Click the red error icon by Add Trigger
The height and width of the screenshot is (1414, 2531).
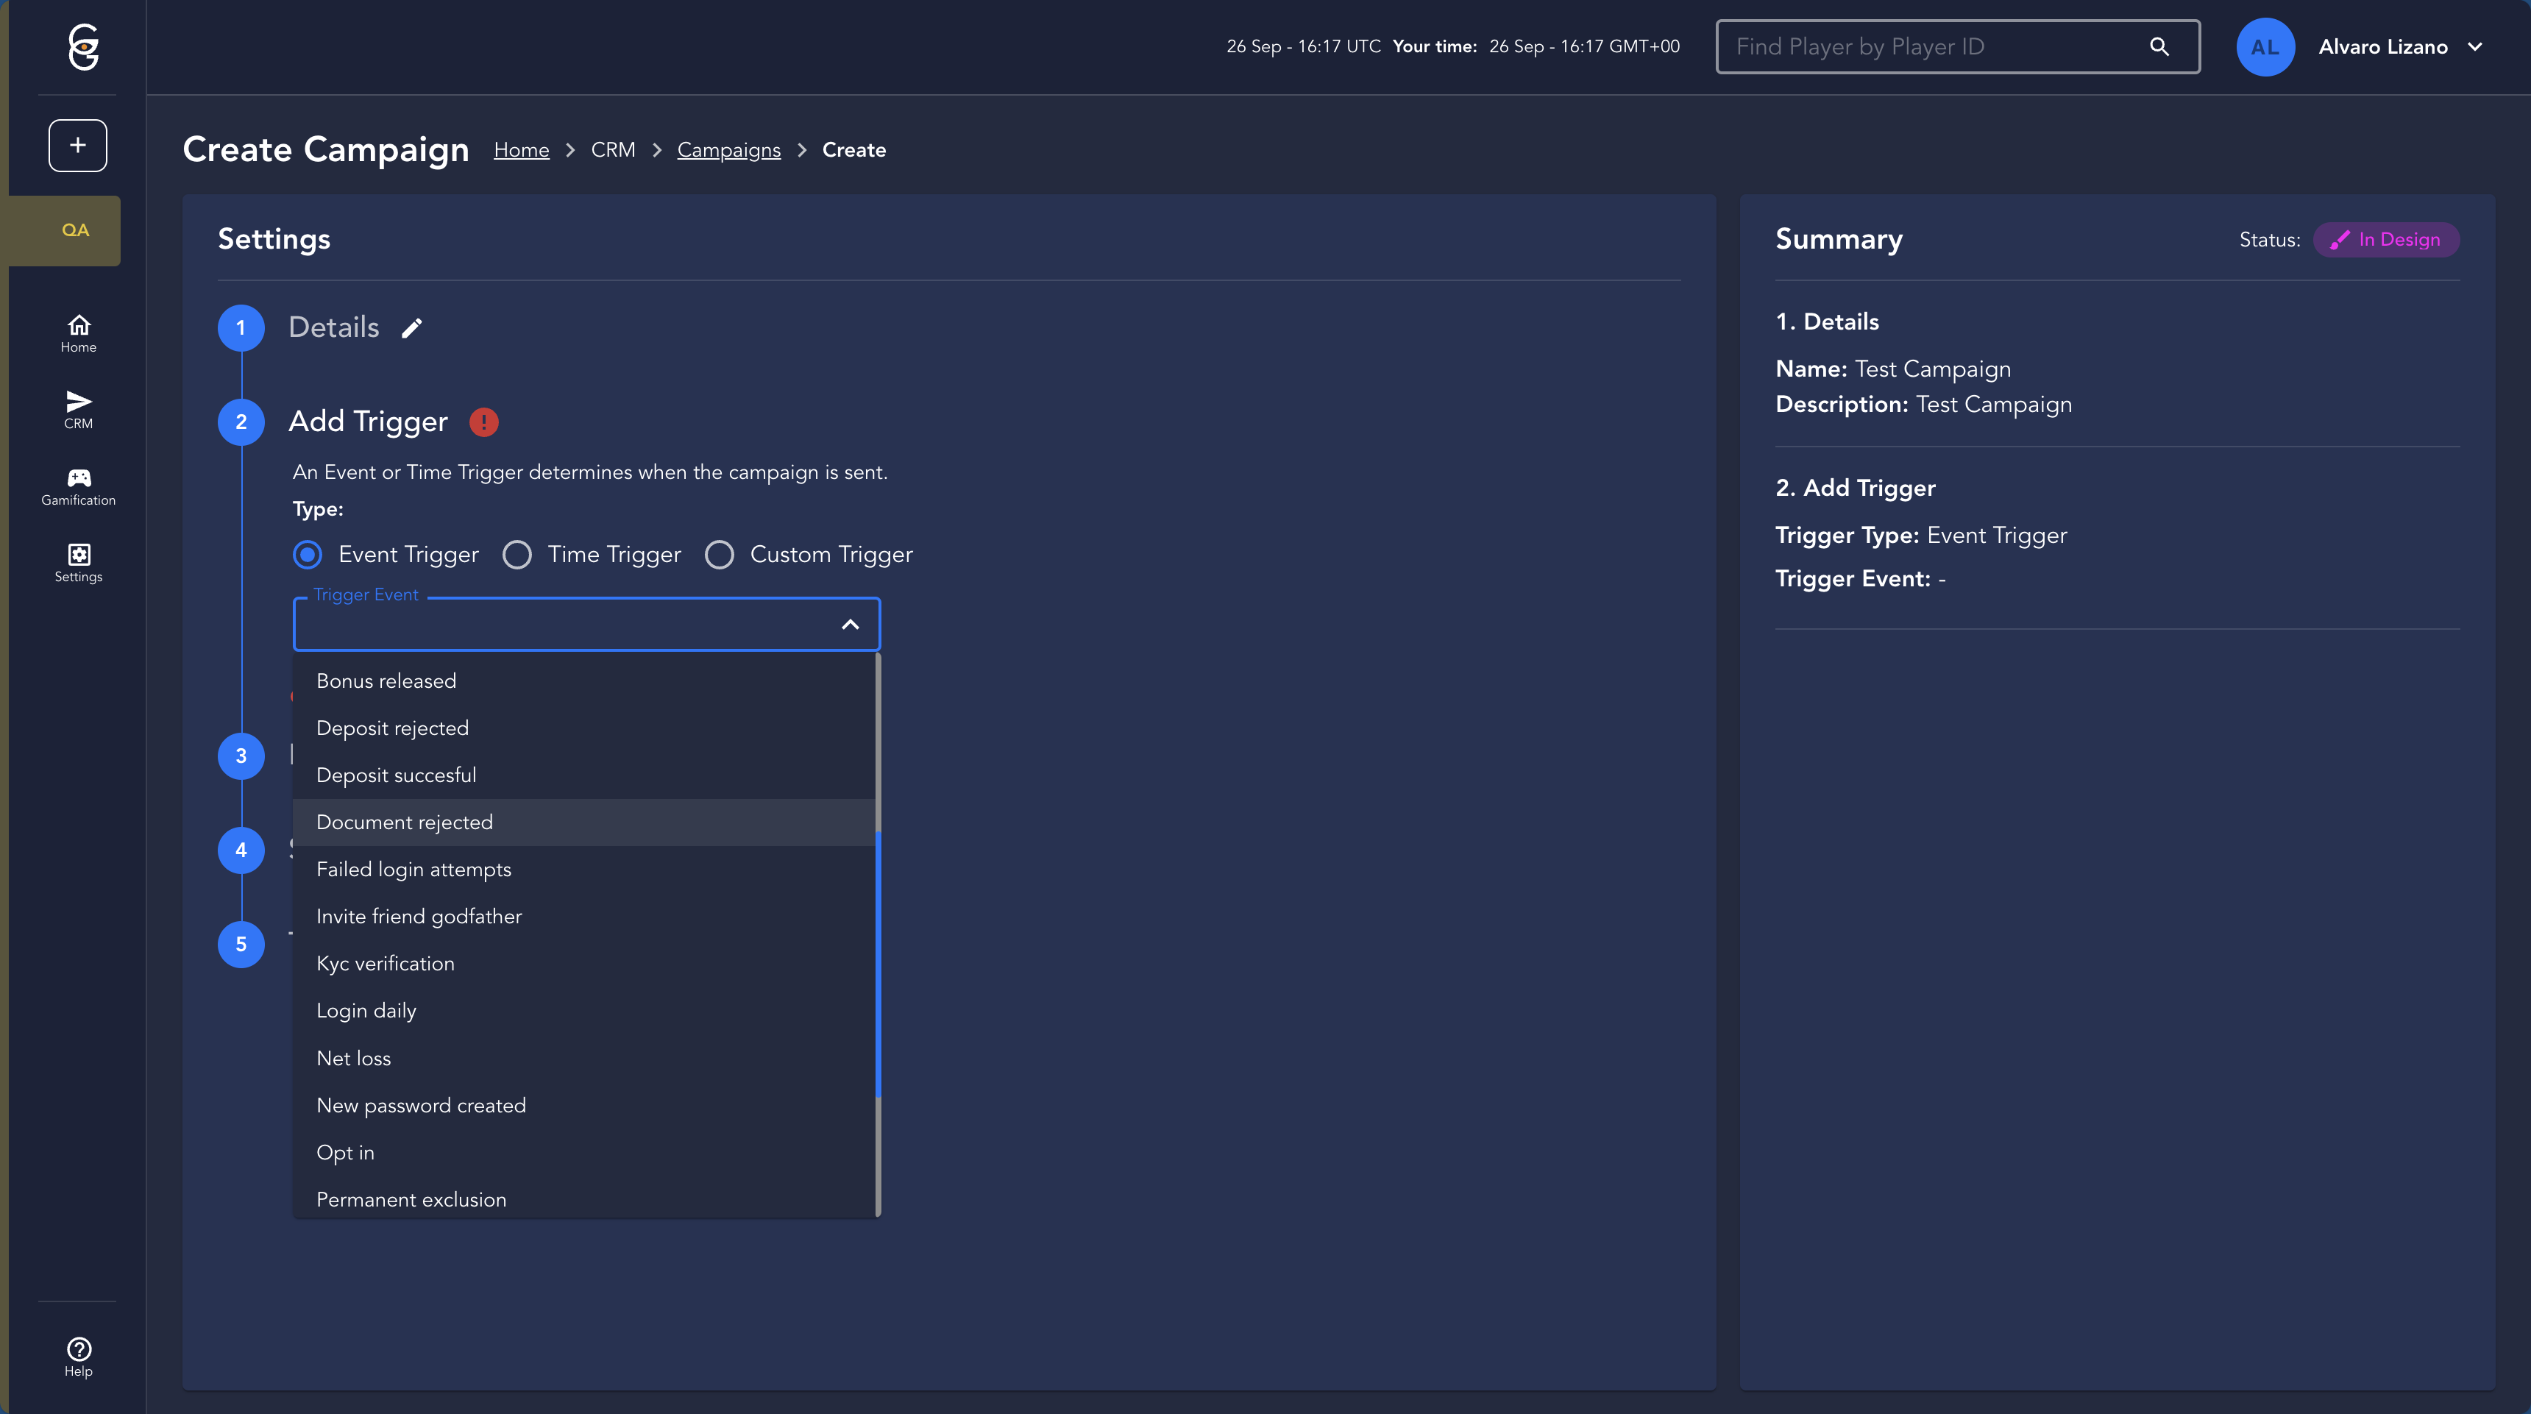(483, 422)
